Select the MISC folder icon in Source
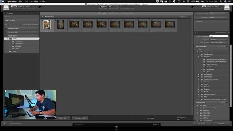 (10, 51)
